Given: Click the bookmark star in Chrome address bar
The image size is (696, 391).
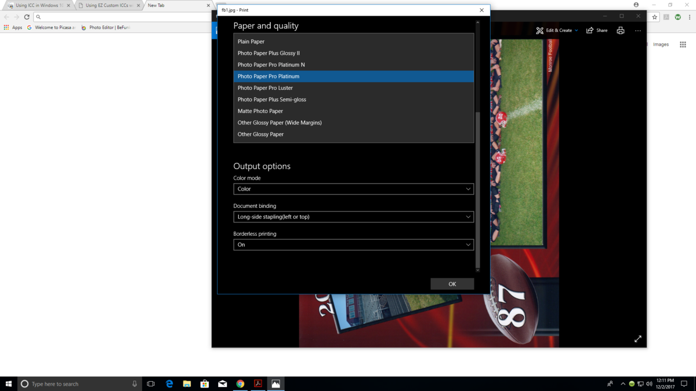Looking at the screenshot, I should point(654,17).
